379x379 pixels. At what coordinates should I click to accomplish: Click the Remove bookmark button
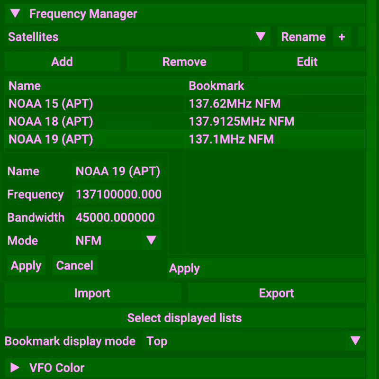(184, 62)
